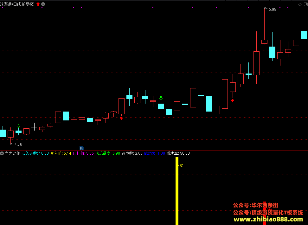Click 选中数: 2.00 value
This screenshot has width=308, height=225.
[x=132, y=153]
